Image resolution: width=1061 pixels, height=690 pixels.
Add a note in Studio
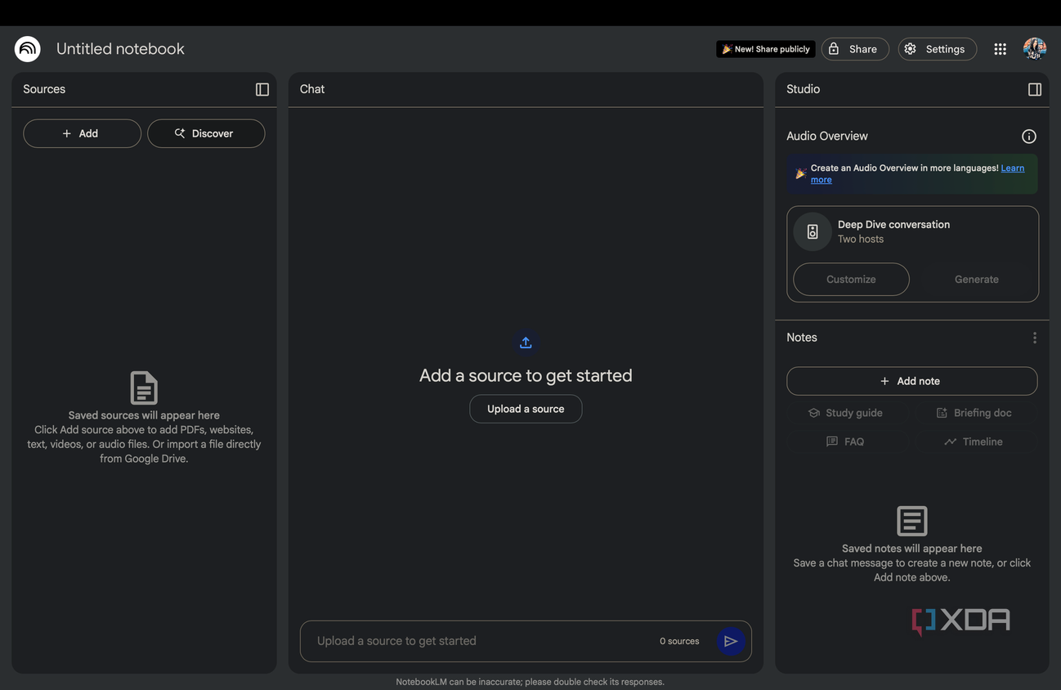click(912, 381)
